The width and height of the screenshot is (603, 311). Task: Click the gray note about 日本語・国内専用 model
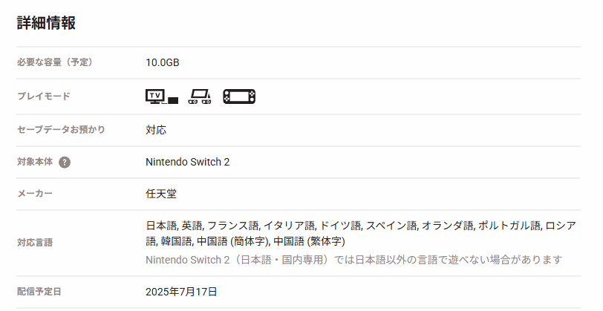[353, 260]
